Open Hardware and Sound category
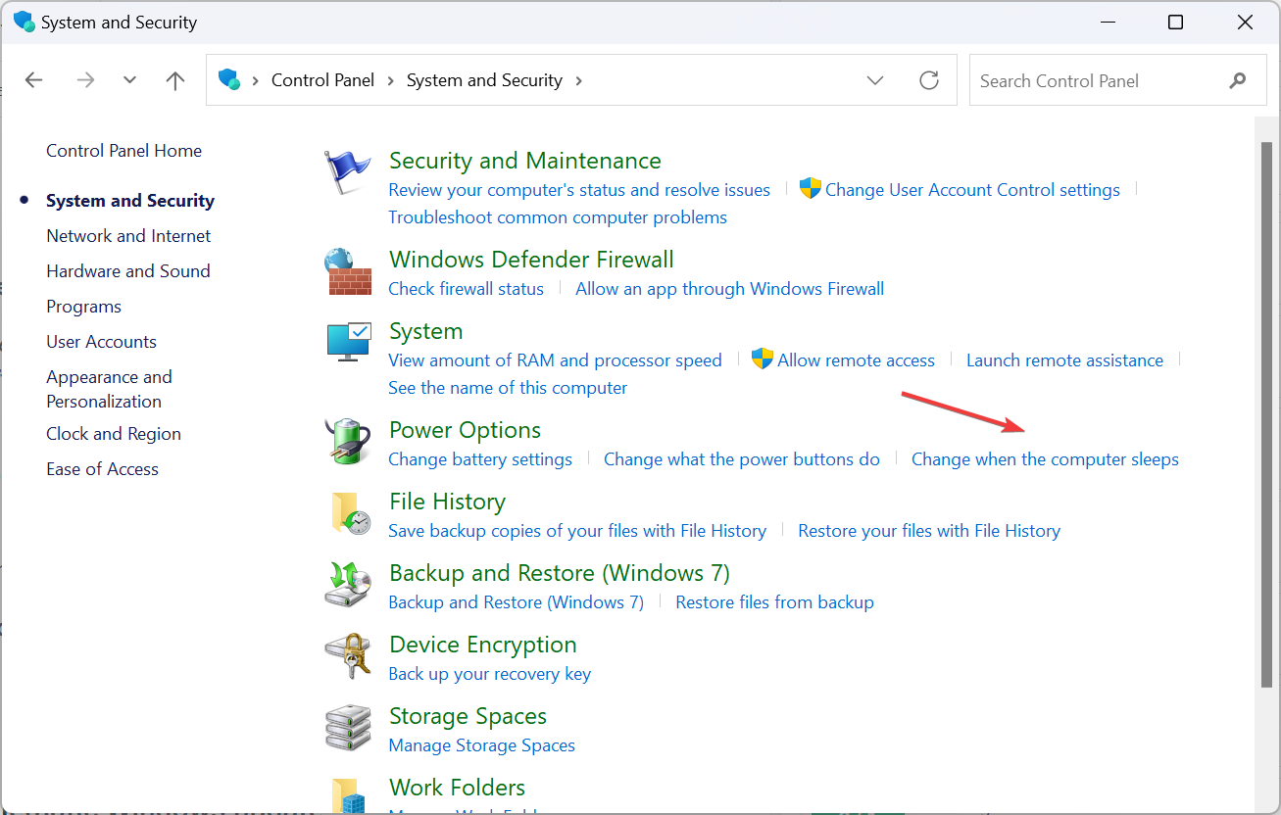Screen dimensions: 1281x815 (x=128, y=271)
